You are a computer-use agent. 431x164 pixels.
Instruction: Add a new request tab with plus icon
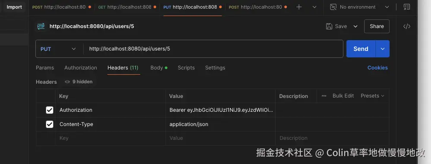pyautogui.click(x=299, y=7)
